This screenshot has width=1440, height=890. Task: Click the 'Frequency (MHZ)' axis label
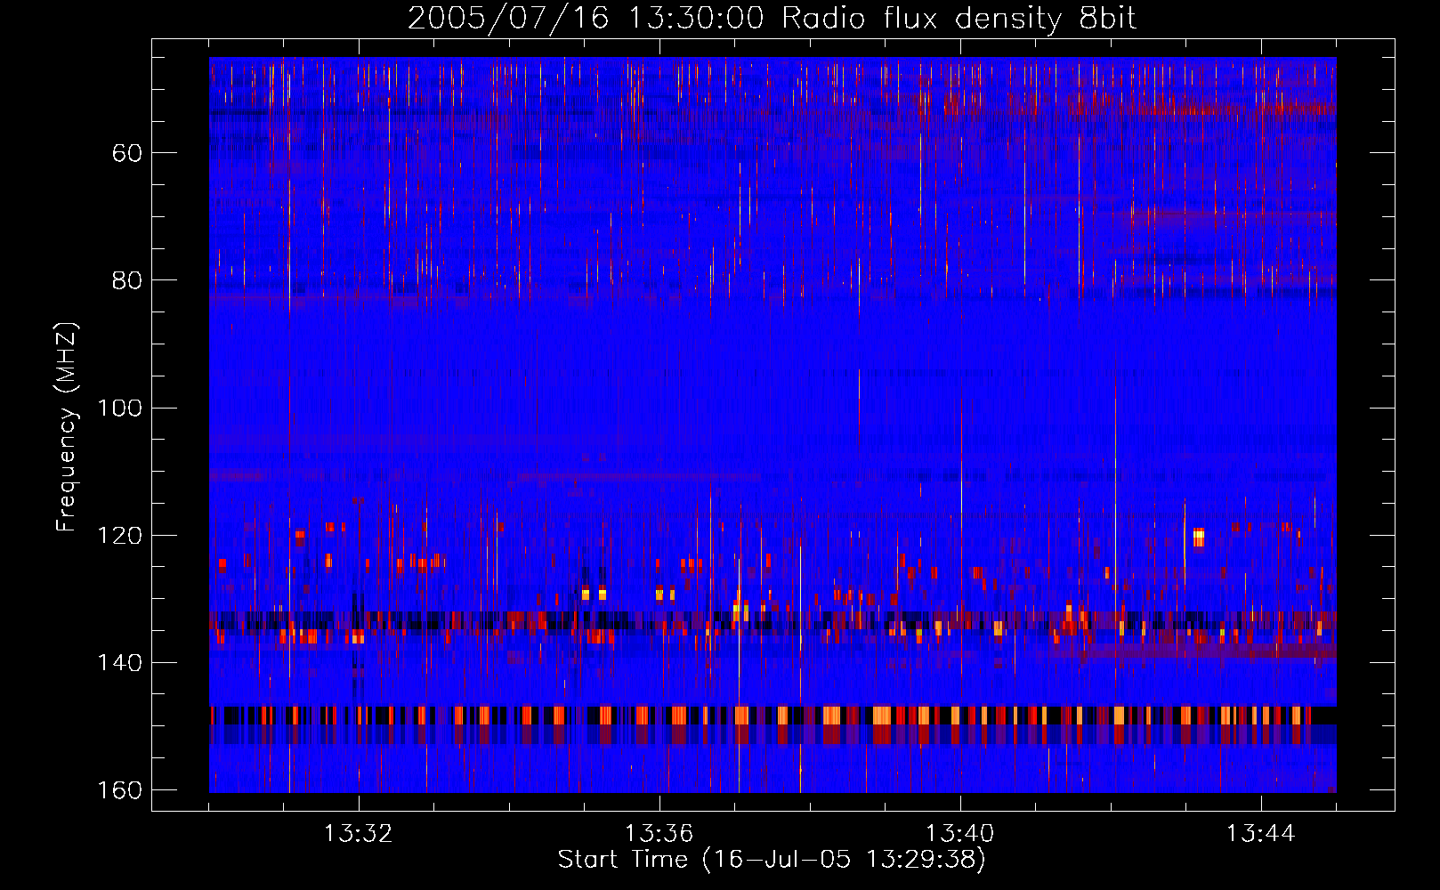tap(67, 427)
